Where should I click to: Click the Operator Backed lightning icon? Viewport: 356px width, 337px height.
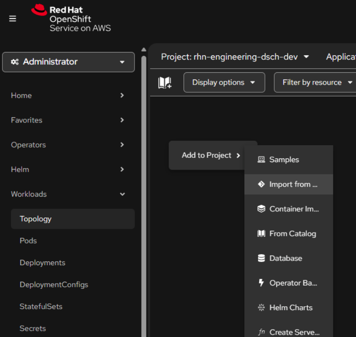point(261,283)
